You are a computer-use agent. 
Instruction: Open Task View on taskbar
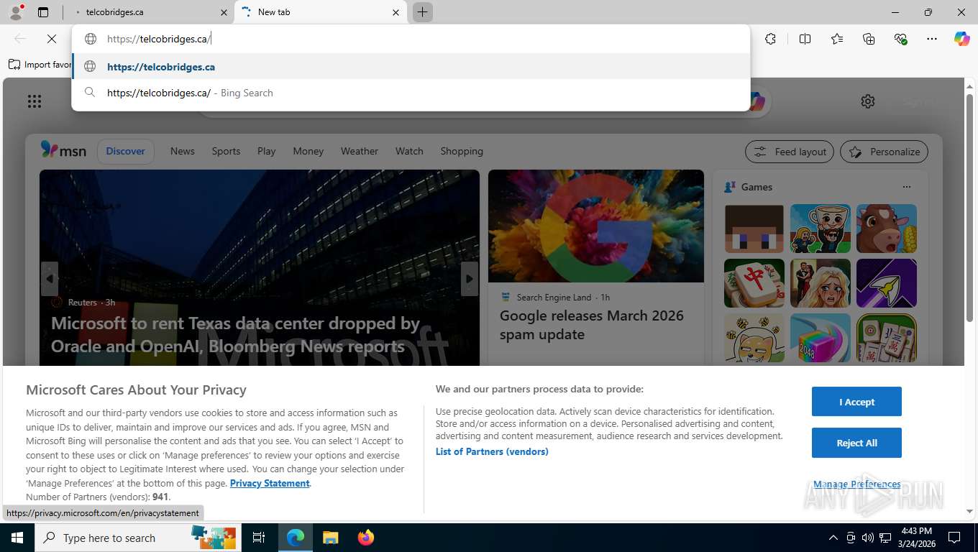tap(259, 538)
